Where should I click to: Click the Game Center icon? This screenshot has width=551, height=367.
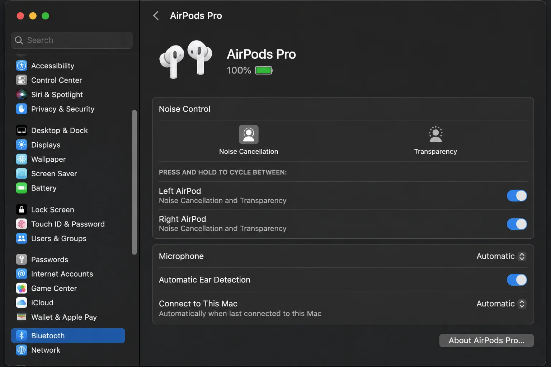coord(22,288)
